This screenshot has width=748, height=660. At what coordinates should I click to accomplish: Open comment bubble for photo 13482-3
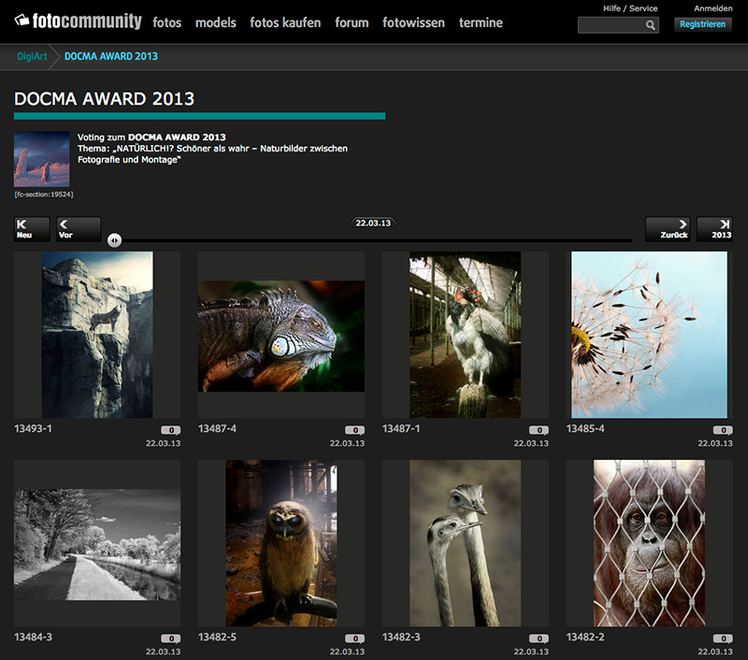pyautogui.click(x=539, y=638)
